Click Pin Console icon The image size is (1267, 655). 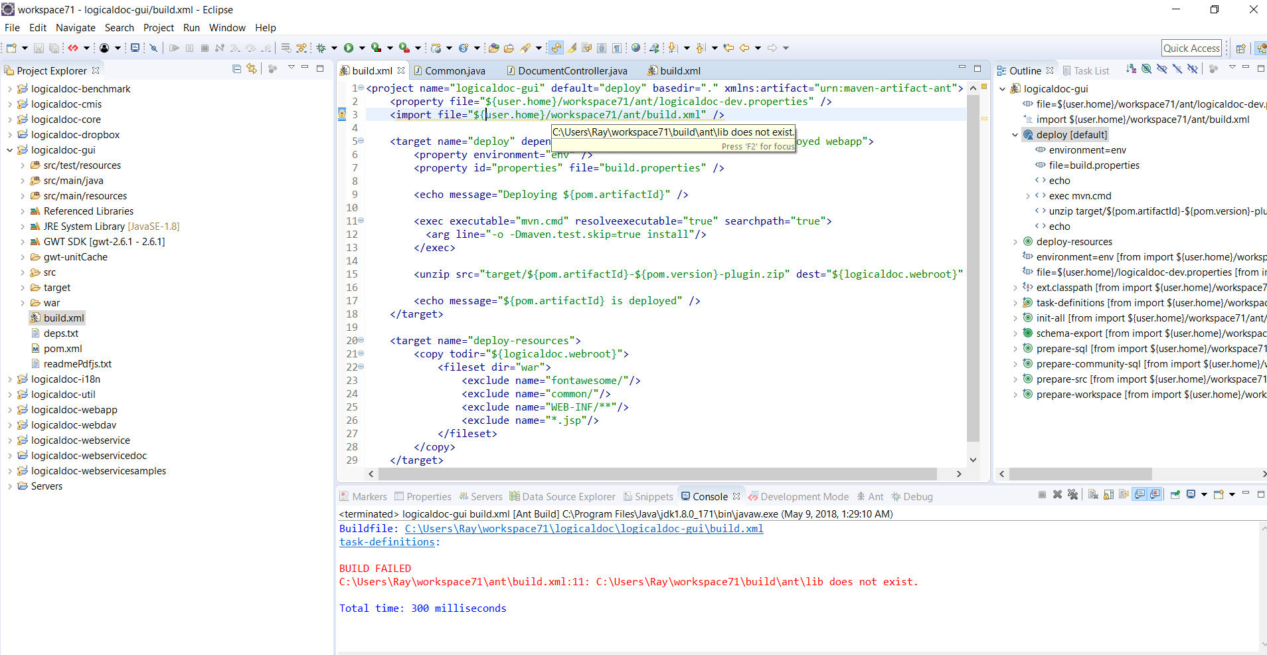(x=1175, y=494)
